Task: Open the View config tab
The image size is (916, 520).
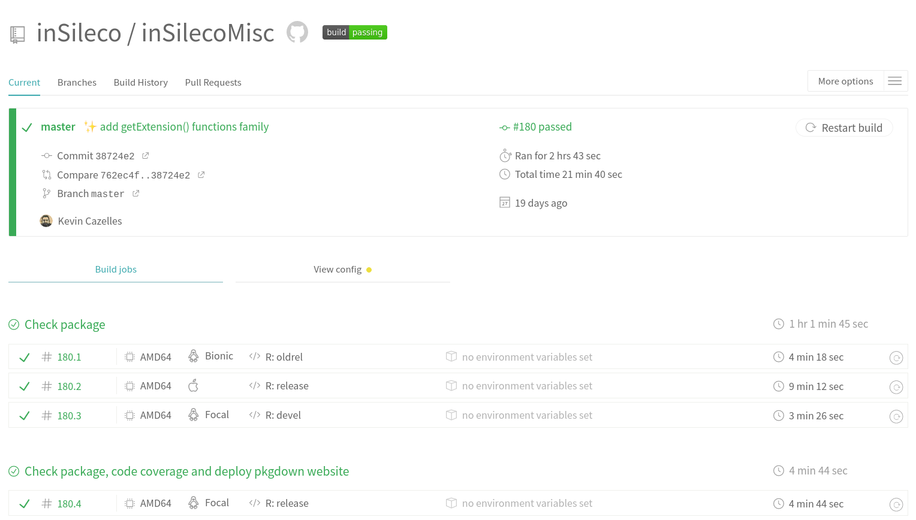Action: pos(338,269)
